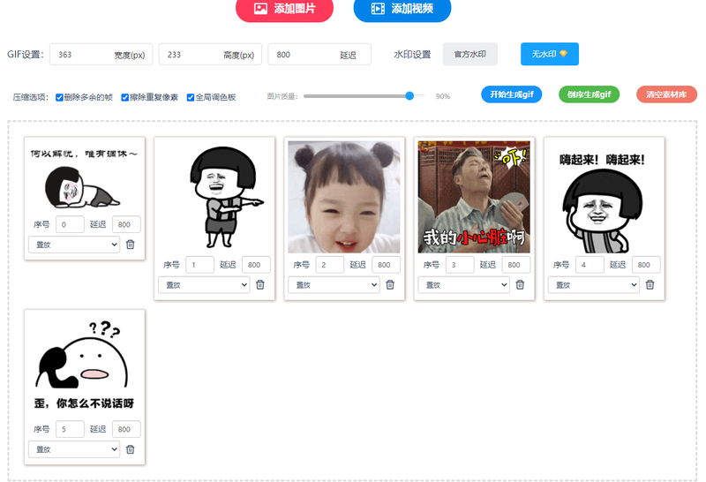706x482 pixels.
Task: Click the sequence number field showing 3
Action: click(x=460, y=265)
